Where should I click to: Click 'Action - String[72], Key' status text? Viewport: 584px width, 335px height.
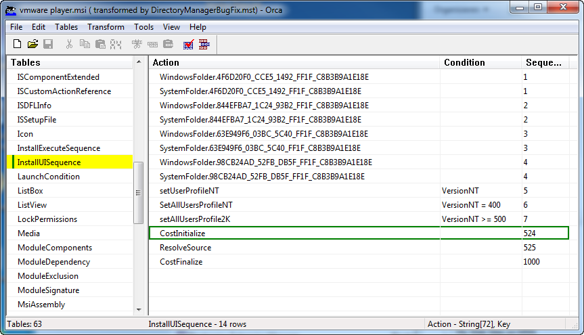469,324
